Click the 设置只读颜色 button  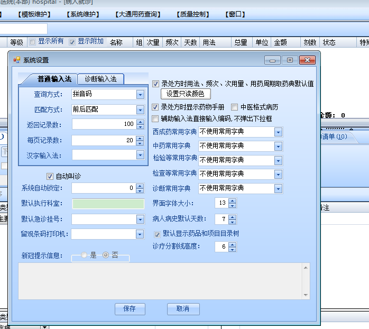click(186, 94)
